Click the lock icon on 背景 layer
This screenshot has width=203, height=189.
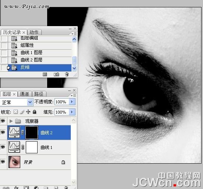(63, 162)
